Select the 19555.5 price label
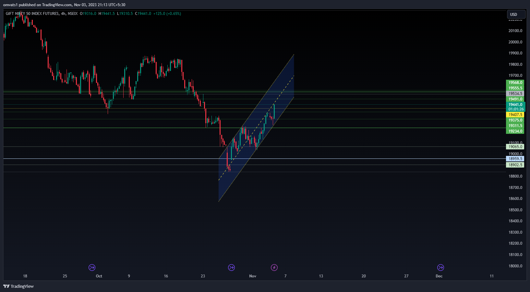Viewport: 530px width, 292px height. [x=515, y=88]
